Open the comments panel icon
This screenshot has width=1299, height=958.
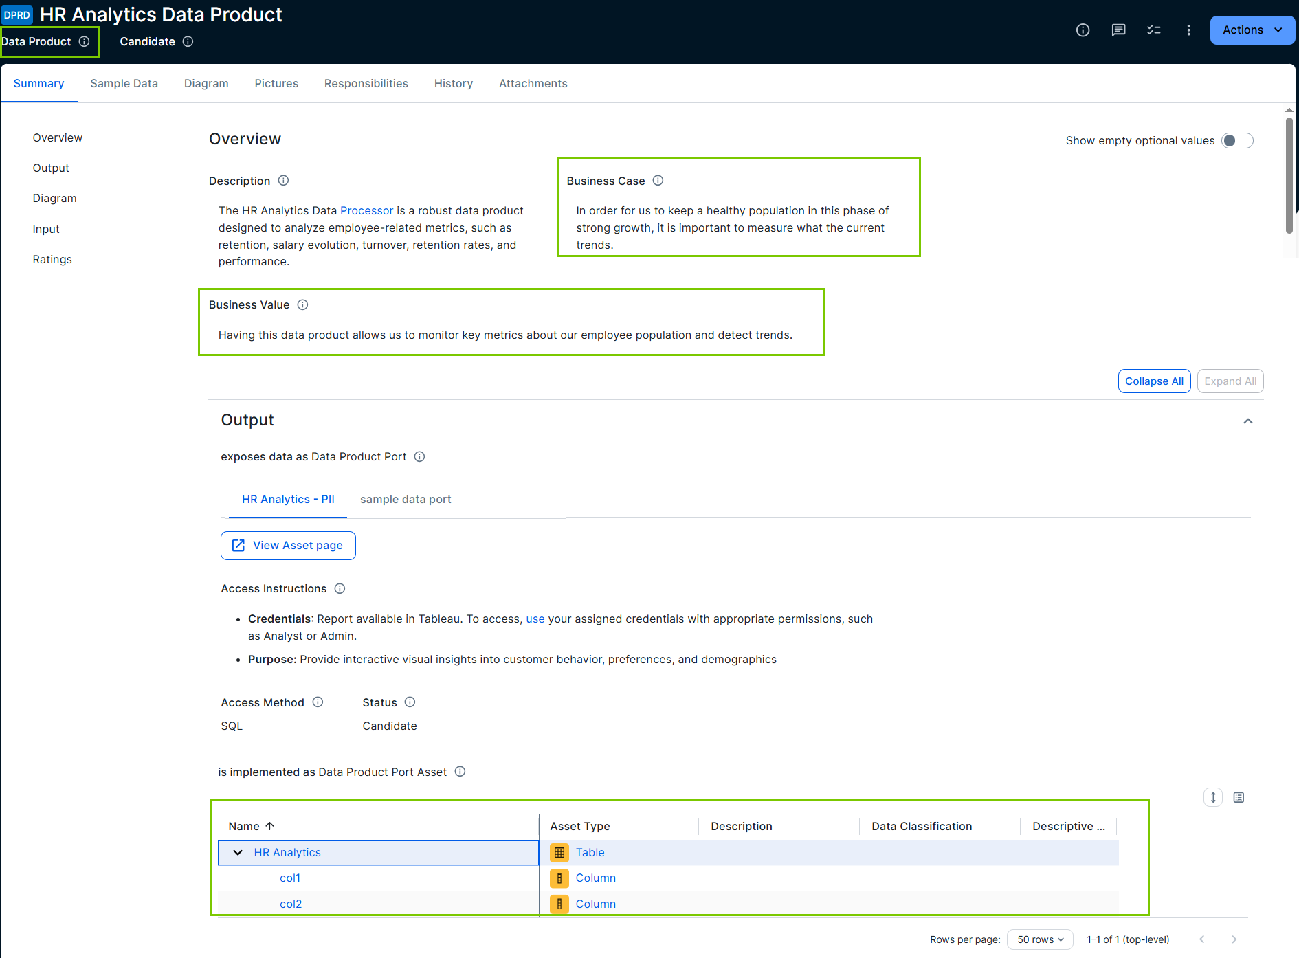(1118, 30)
